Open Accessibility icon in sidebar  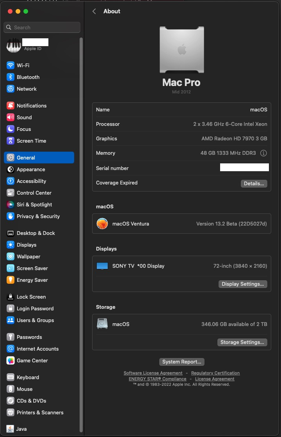10,181
